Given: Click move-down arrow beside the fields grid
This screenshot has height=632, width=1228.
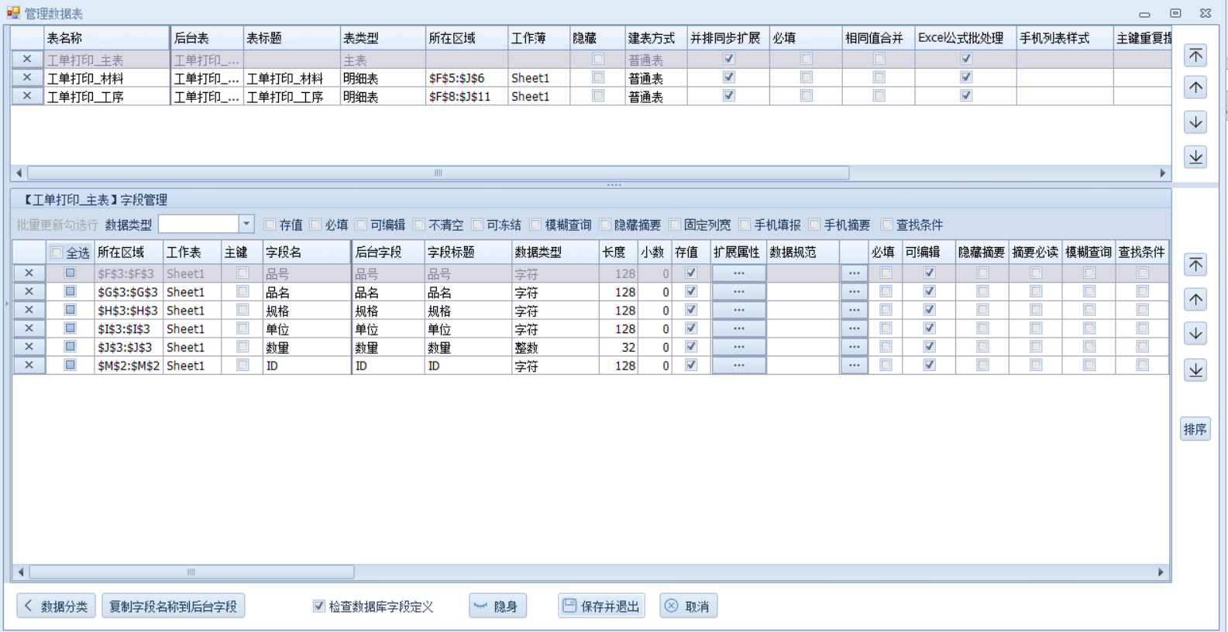Looking at the screenshot, I should point(1195,334).
